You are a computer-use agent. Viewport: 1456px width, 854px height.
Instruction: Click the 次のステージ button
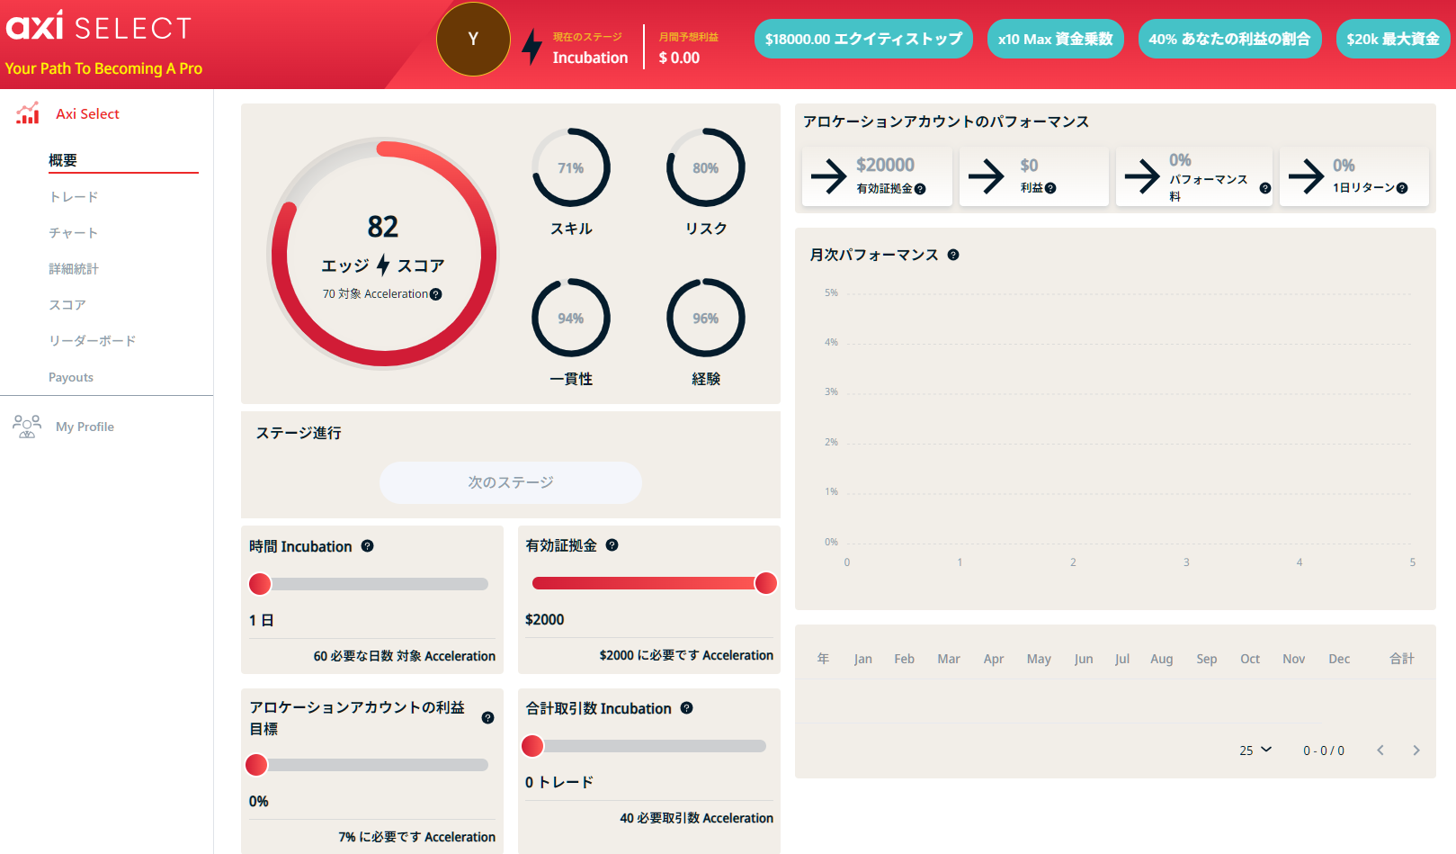click(x=511, y=482)
